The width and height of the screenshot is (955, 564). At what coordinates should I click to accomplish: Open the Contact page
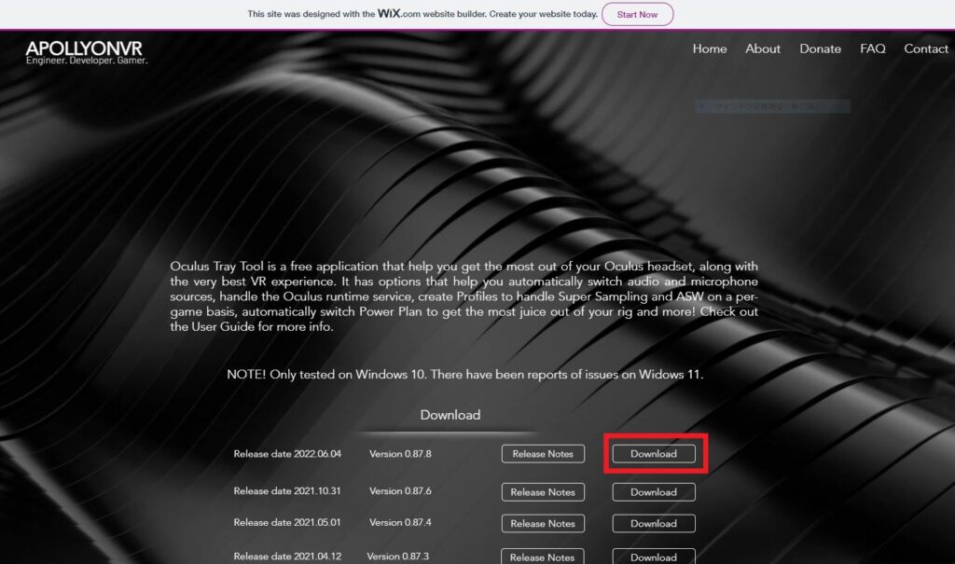926,48
